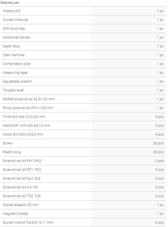Viewport: 168px width, 227px height.
Task: Click the "Torpedo level" row label
Action: 13,90
